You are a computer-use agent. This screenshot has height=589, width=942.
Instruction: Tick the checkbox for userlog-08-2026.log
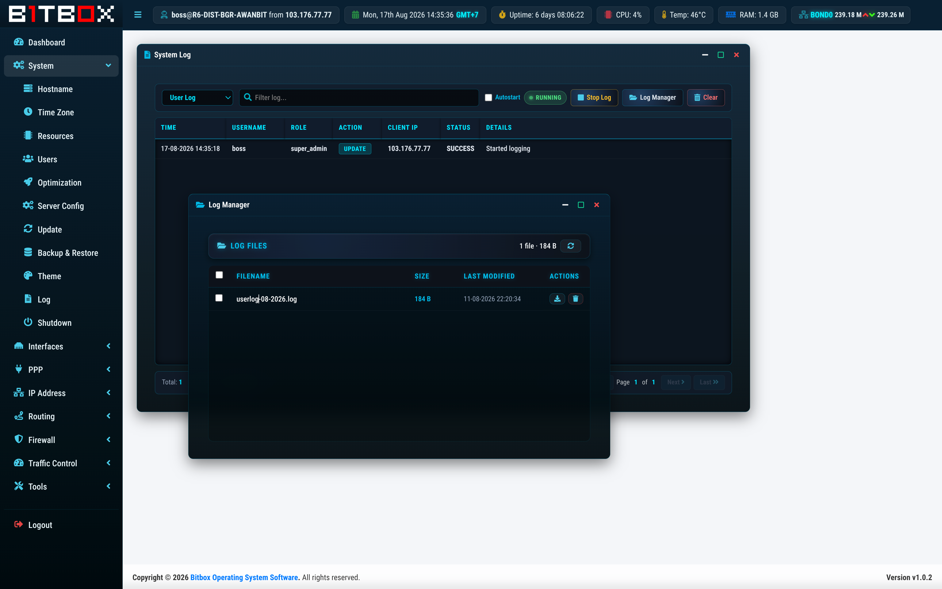(x=219, y=298)
